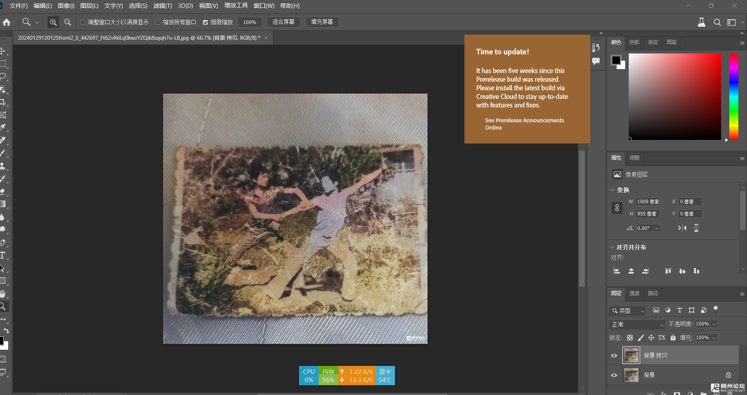Select the Horizontal Type tool

(3, 255)
